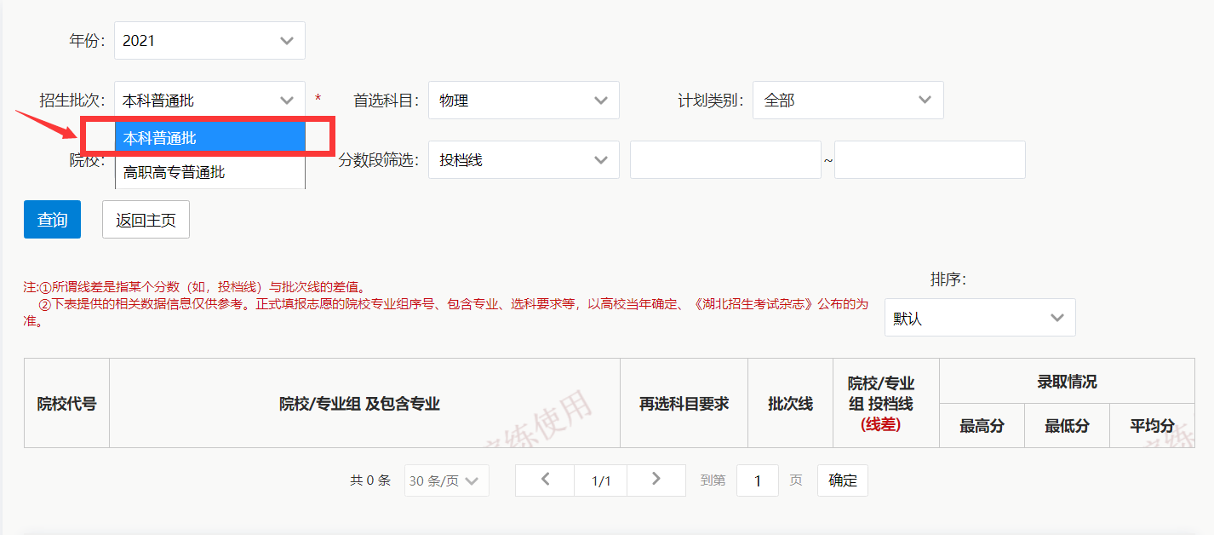The width and height of the screenshot is (1214, 535).
Task: Select 高职高专普通批 from the batch list
Action: (209, 170)
